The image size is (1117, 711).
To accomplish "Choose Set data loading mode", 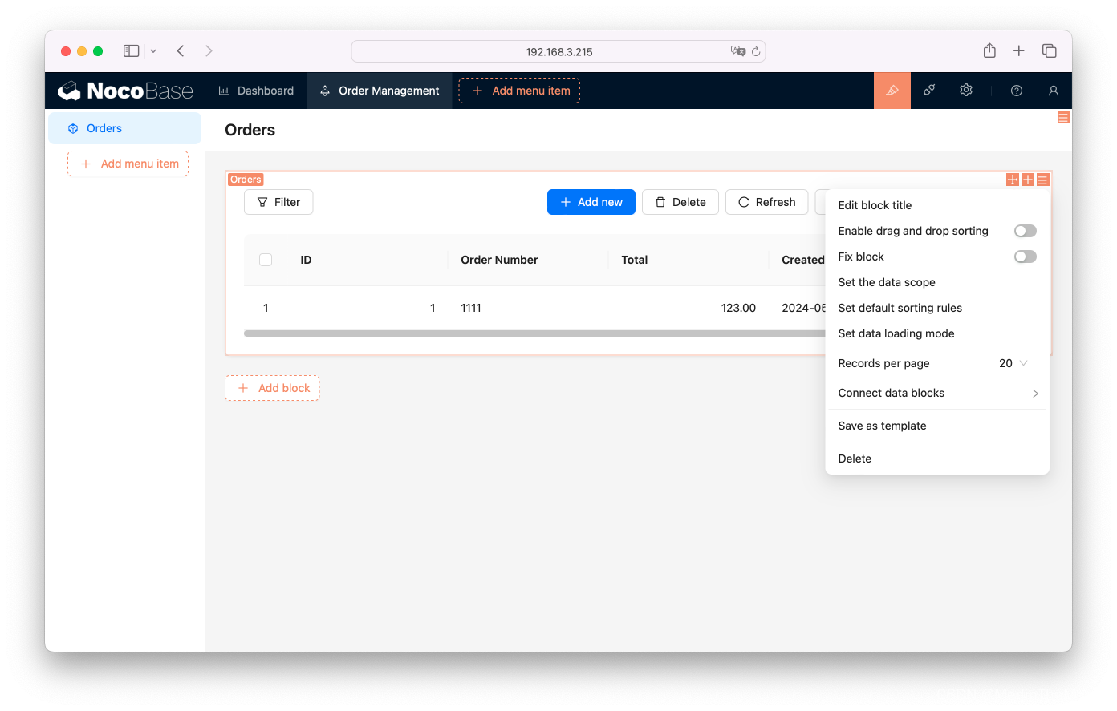I will point(937,333).
